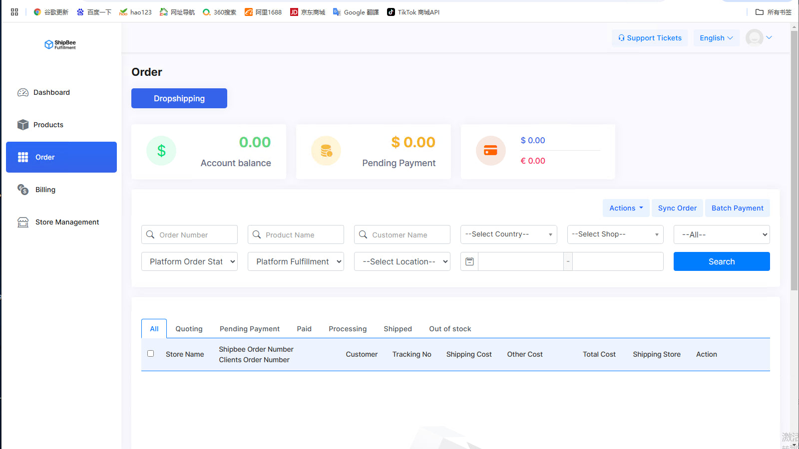
Task: Open the Google Translate bookmark
Action: [x=356, y=12]
